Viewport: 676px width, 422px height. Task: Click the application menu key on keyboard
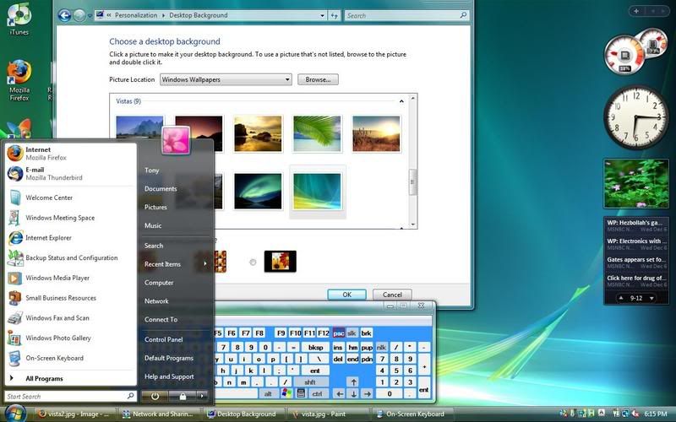[x=301, y=393]
